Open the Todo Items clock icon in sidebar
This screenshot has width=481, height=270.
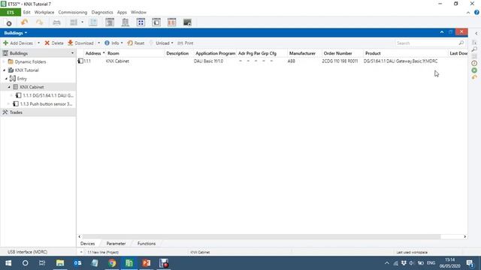coord(474,63)
